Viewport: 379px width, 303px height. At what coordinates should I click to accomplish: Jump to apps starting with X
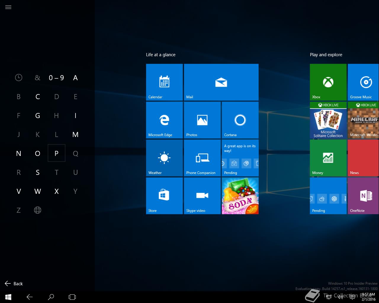[x=57, y=191]
